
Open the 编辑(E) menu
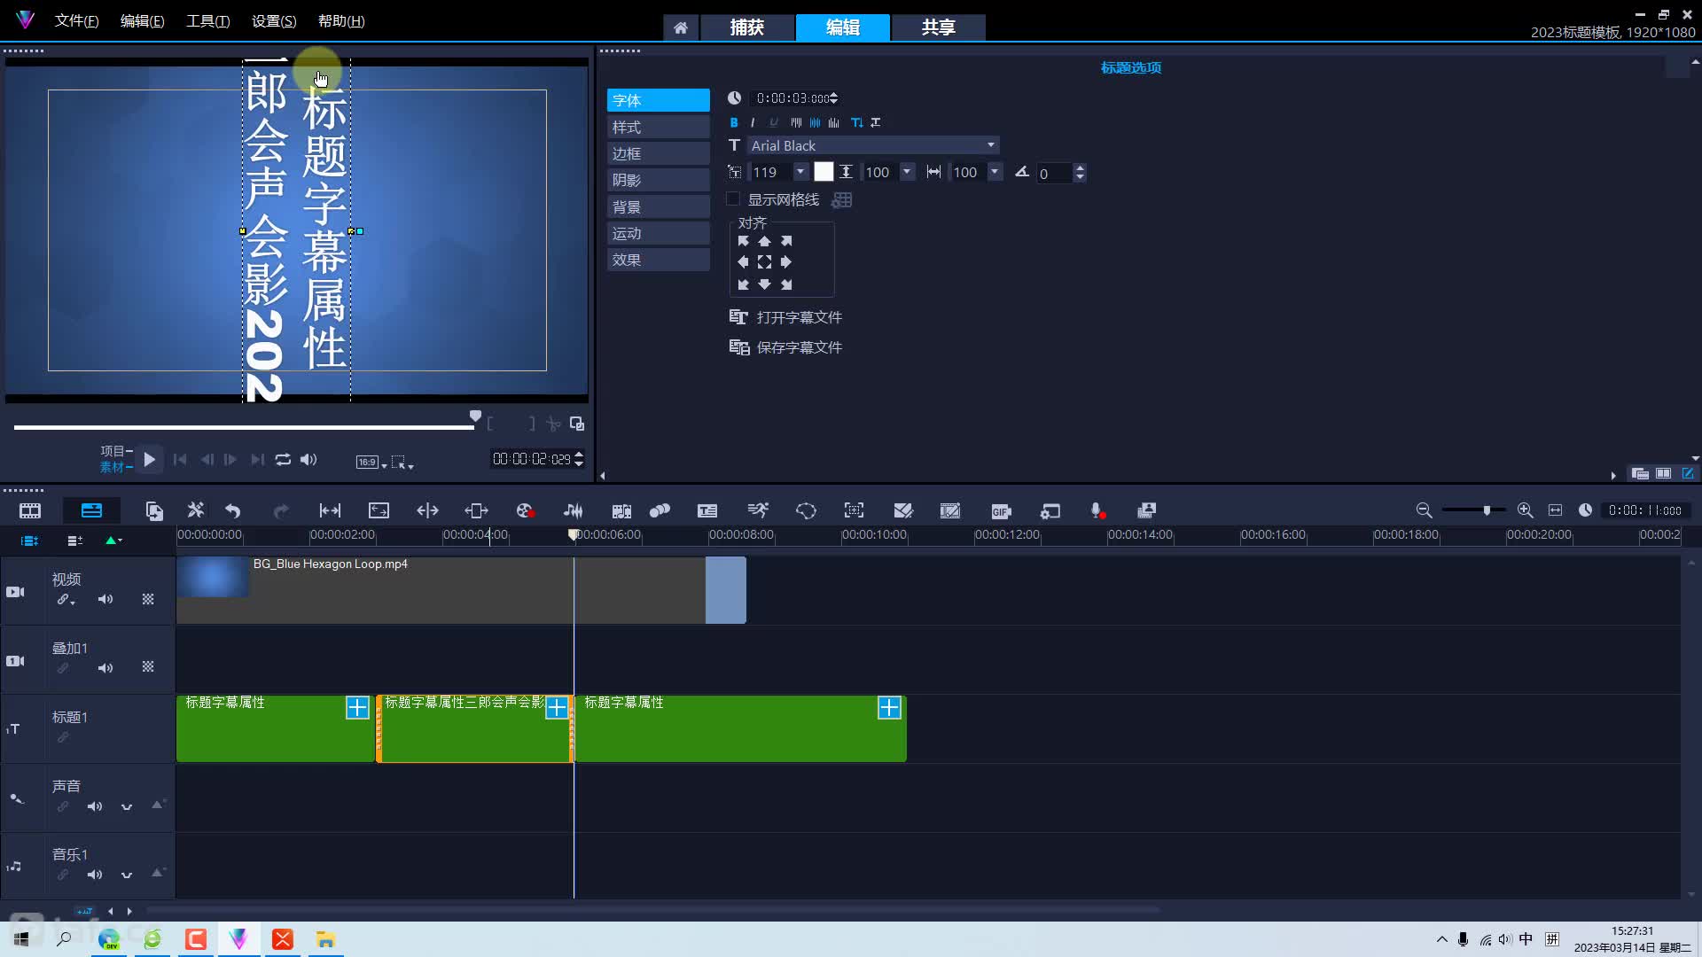pos(142,21)
